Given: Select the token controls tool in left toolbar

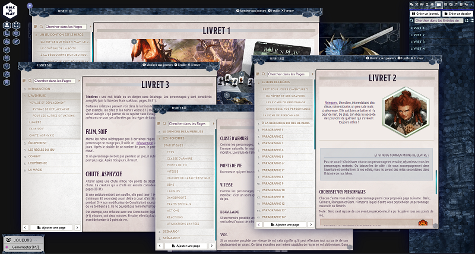Looking at the screenshot, I should [7, 26].
